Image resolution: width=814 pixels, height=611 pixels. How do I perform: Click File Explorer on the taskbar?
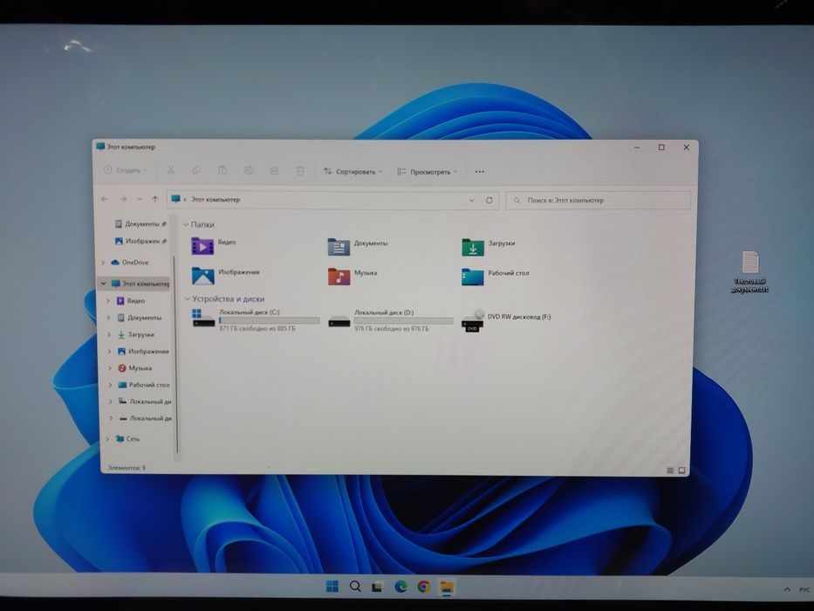(x=447, y=587)
